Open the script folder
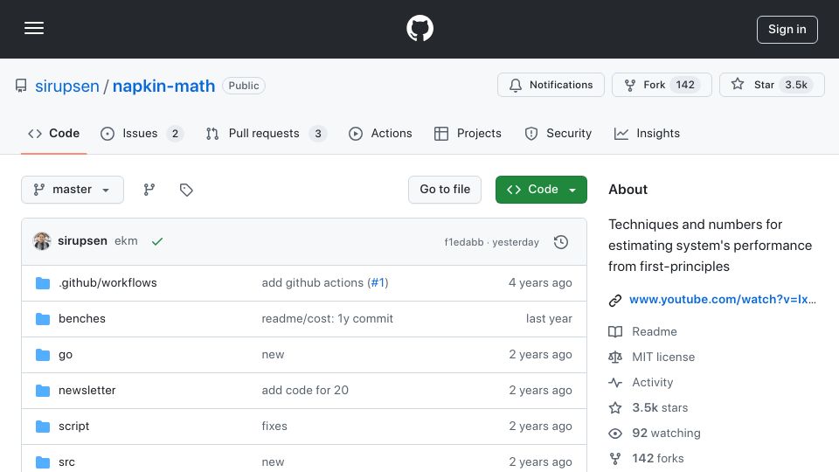Screen dimensions: 839x472 click(x=73, y=426)
